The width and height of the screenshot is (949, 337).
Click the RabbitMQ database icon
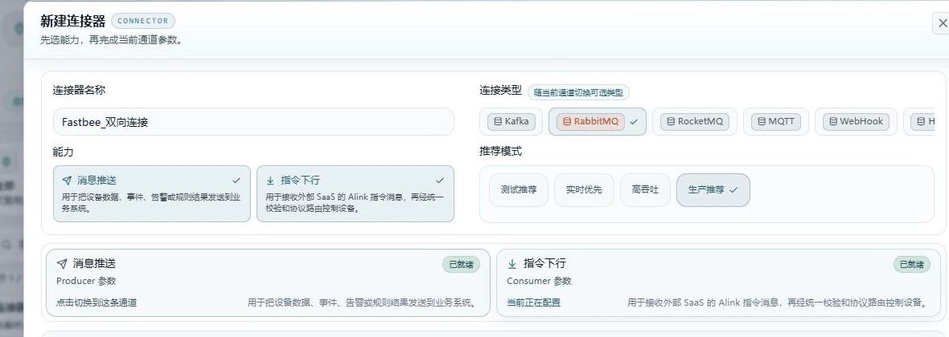pyautogui.click(x=567, y=121)
